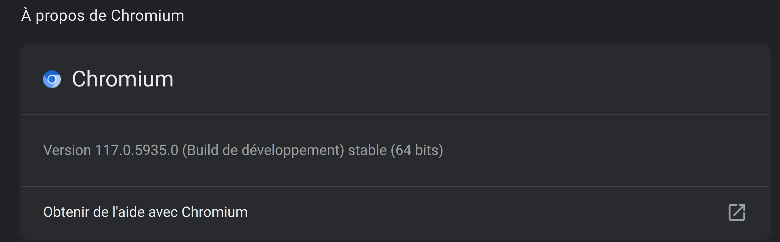Image resolution: width=780 pixels, height=242 pixels.
Task: Click the blue Chromium logo icon
Action: point(52,79)
